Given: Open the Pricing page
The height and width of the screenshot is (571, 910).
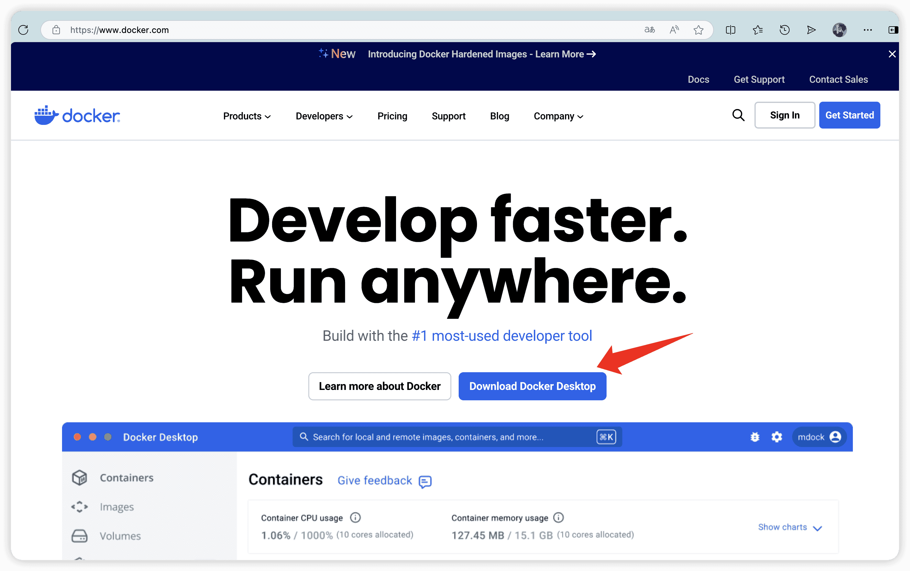Looking at the screenshot, I should coord(392,116).
